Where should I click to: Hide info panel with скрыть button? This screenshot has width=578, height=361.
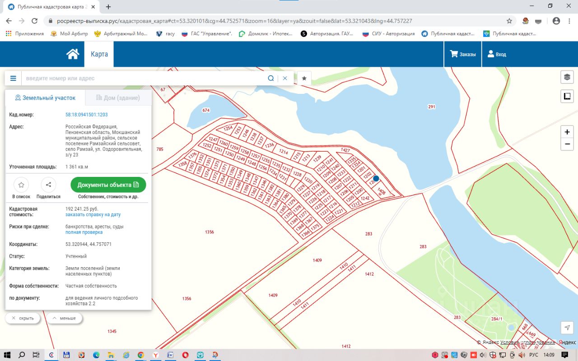[x=23, y=318]
